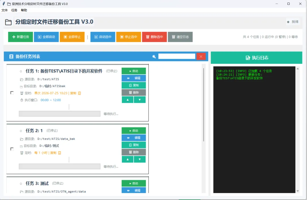
Task: Edit 任务 3 via its 编辑 button
Action: (134, 190)
